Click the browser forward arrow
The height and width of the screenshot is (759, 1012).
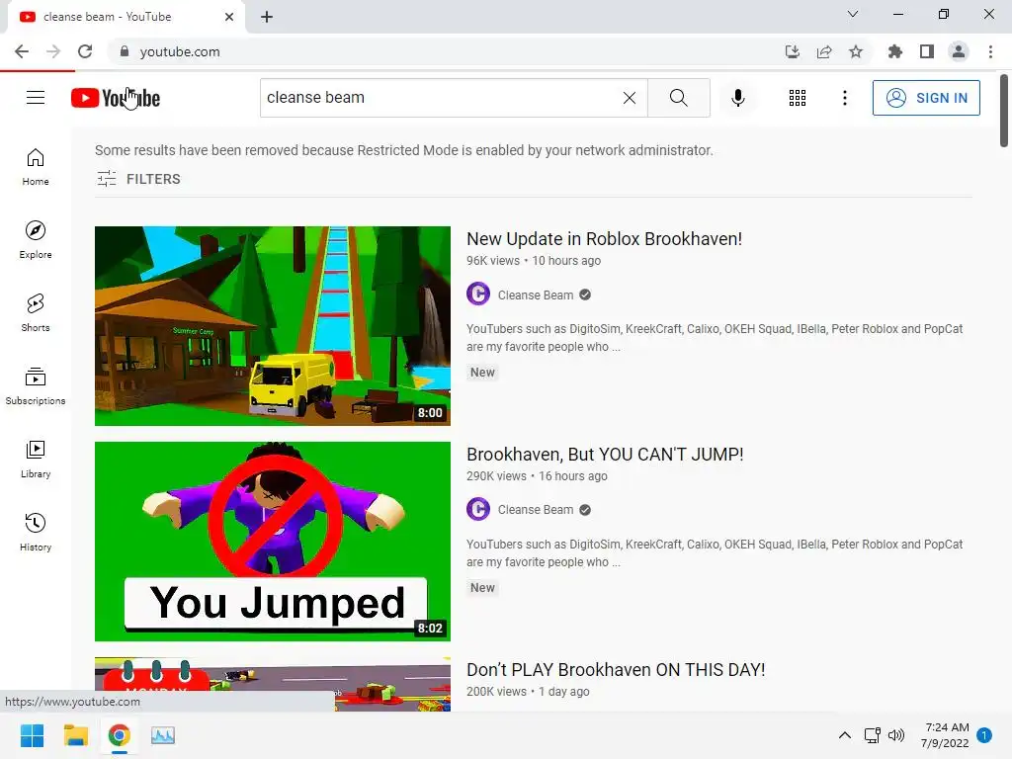click(x=53, y=51)
